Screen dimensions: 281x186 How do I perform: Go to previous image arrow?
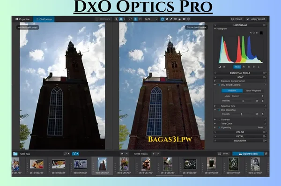tap(127, 154)
